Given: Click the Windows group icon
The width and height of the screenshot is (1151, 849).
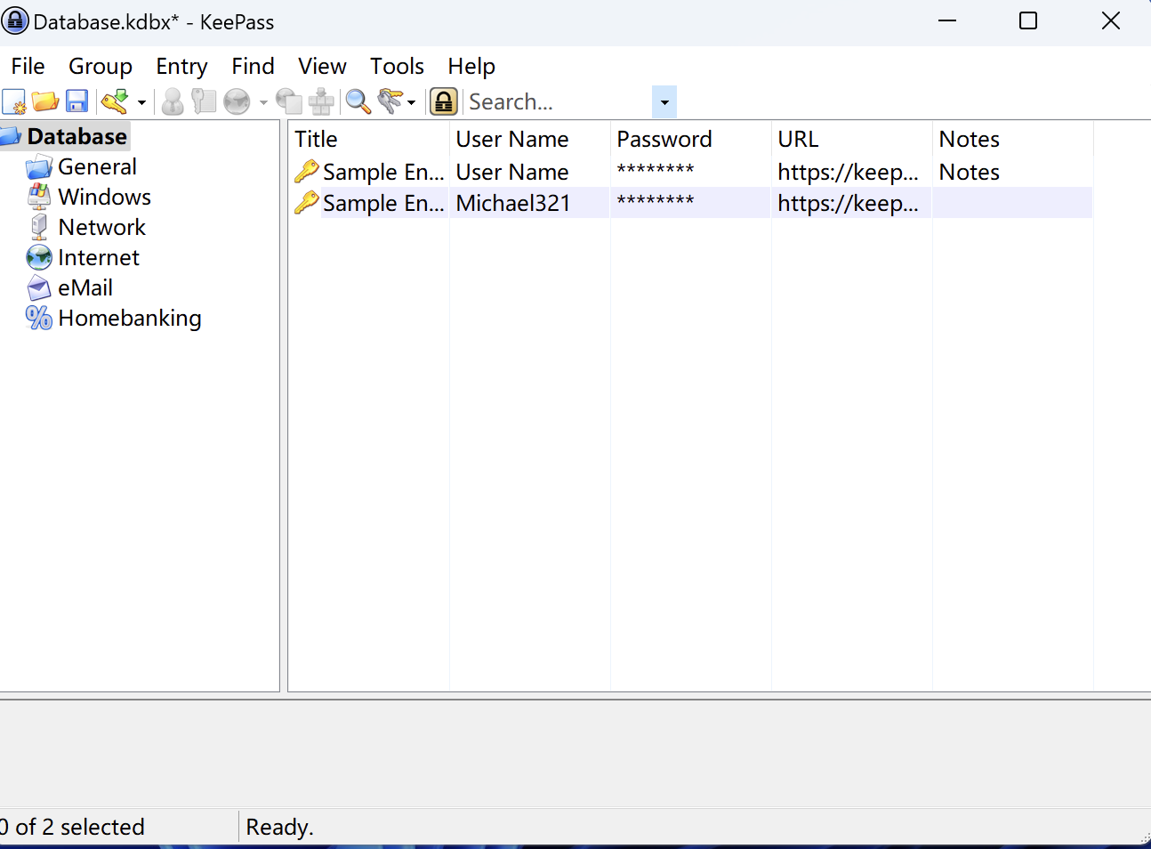Looking at the screenshot, I should point(39,197).
